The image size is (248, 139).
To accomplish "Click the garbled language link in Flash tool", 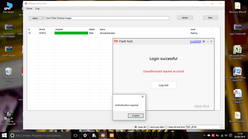I will 195,42.
